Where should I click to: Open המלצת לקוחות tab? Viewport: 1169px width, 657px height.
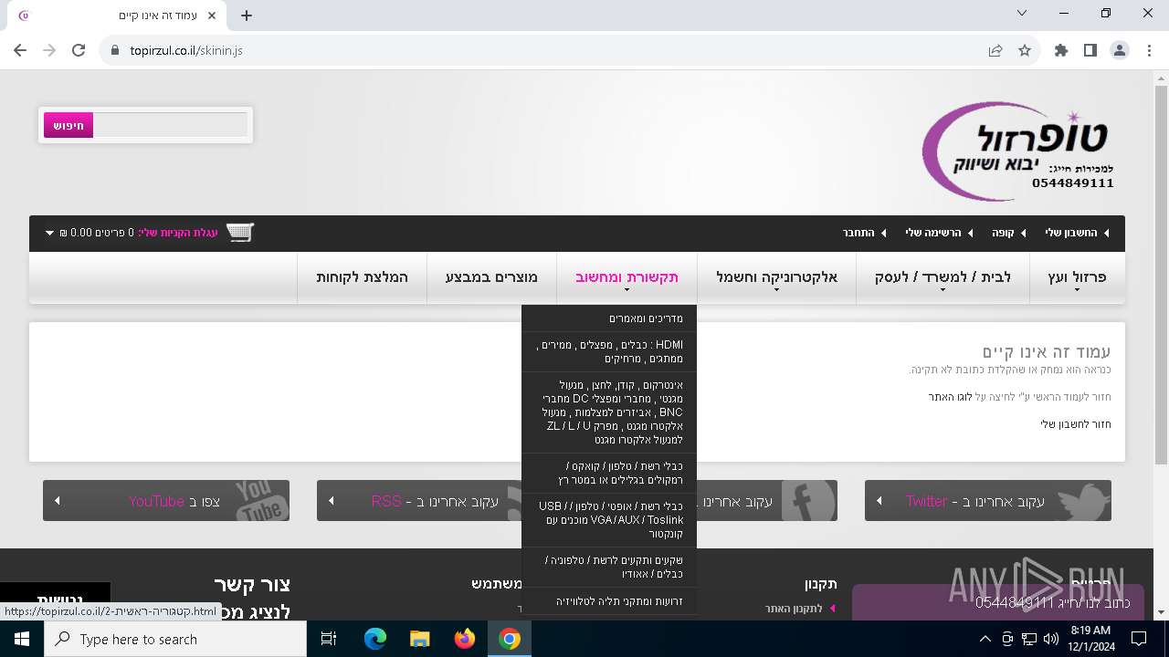[x=362, y=277]
